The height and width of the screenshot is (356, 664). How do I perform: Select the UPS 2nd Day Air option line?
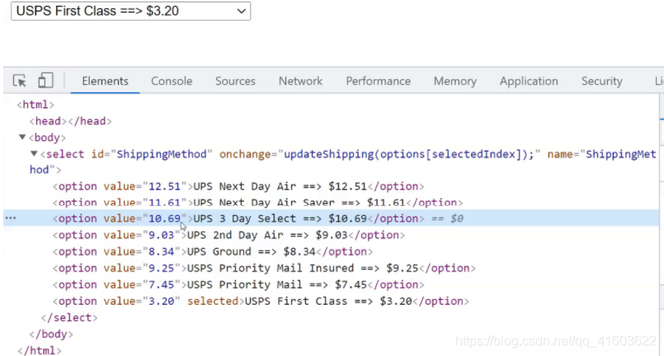[228, 235]
